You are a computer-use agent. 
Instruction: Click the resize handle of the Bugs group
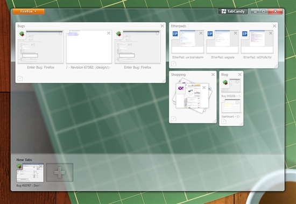[164, 81]
